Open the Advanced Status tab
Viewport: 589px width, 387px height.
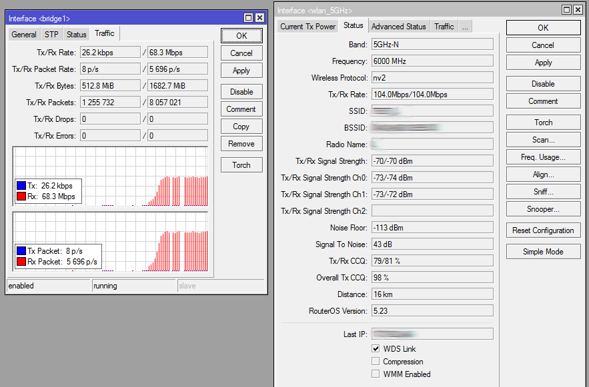pyautogui.click(x=398, y=27)
